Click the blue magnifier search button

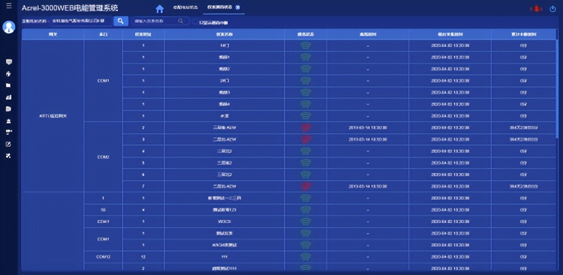(121, 21)
